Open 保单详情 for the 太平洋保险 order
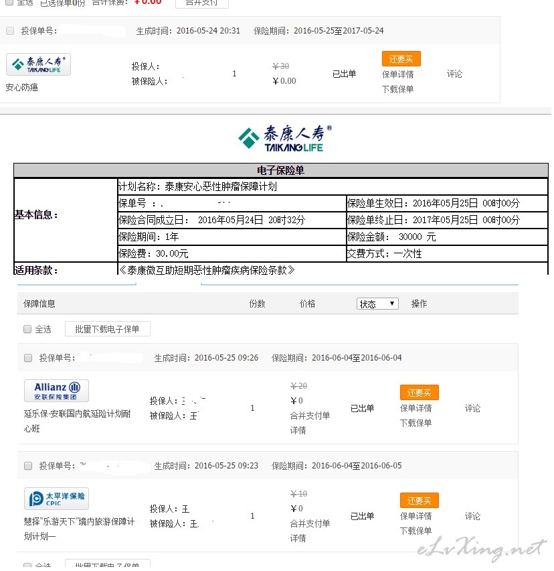Screen dimensions: 554x571 [x=416, y=516]
